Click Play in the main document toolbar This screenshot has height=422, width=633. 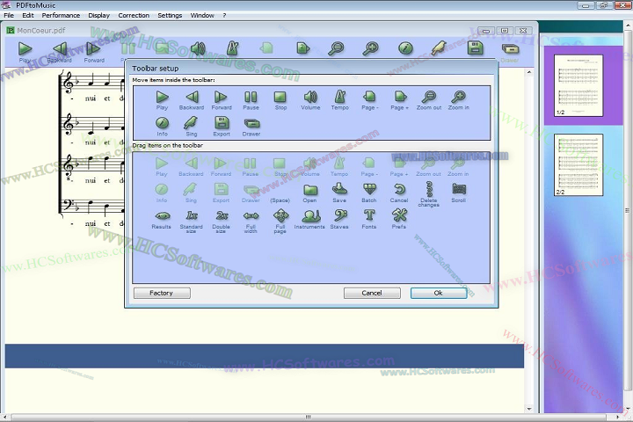(x=25, y=49)
